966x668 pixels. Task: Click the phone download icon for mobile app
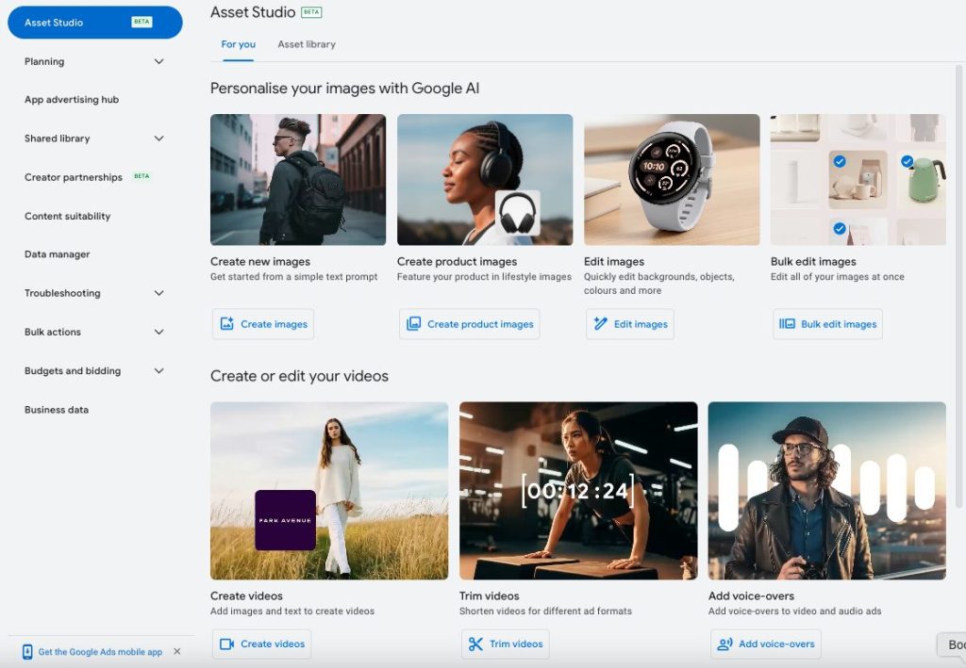coord(27,651)
